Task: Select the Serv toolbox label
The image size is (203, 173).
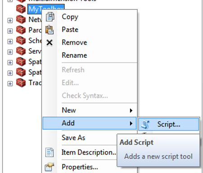Action: [x=35, y=51]
